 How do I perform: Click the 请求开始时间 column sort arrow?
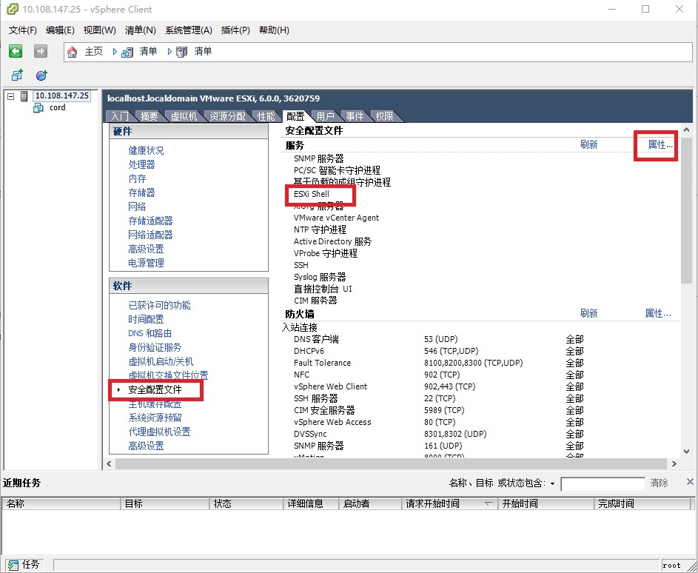click(x=489, y=503)
